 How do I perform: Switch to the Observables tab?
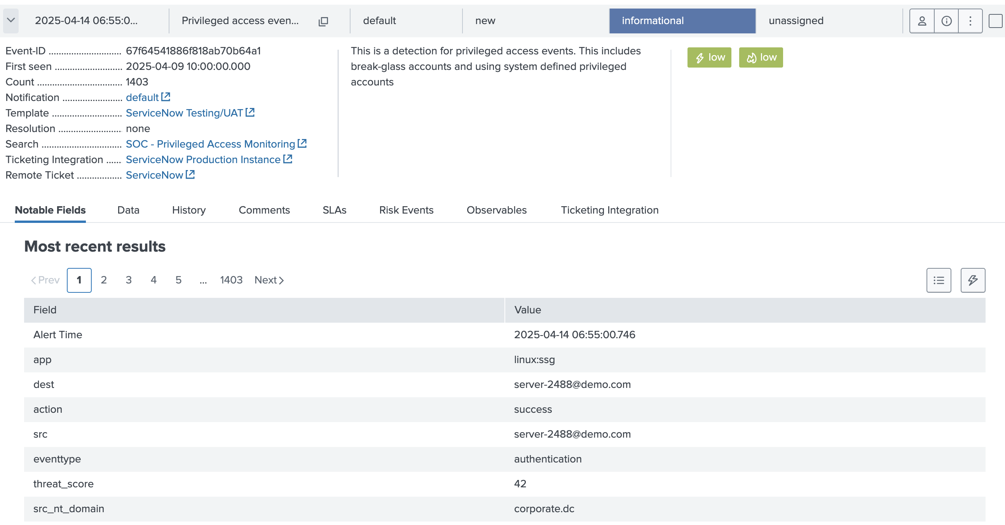[496, 210]
